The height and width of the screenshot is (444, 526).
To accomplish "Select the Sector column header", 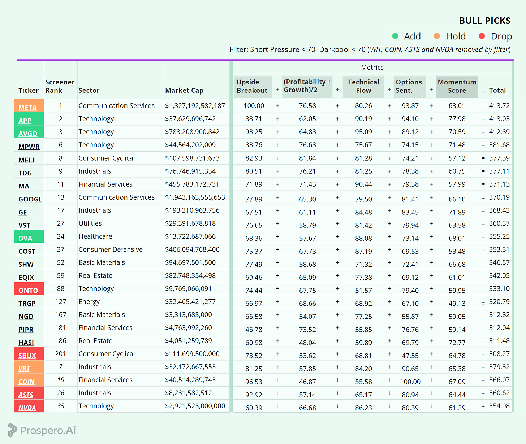I will pyautogui.click(x=89, y=90).
